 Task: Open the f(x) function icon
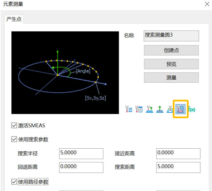point(192,109)
